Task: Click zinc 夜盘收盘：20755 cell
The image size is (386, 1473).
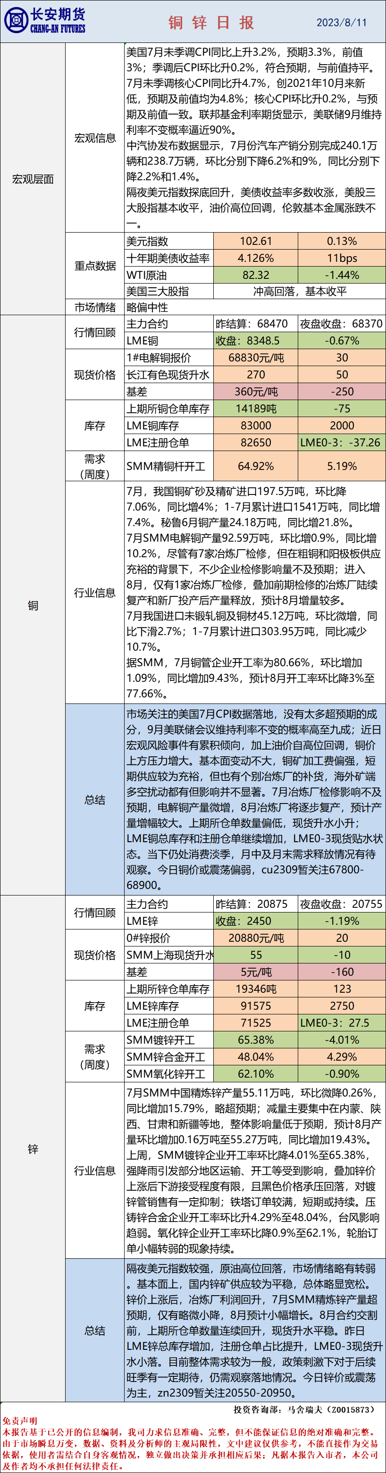Action: point(342,904)
